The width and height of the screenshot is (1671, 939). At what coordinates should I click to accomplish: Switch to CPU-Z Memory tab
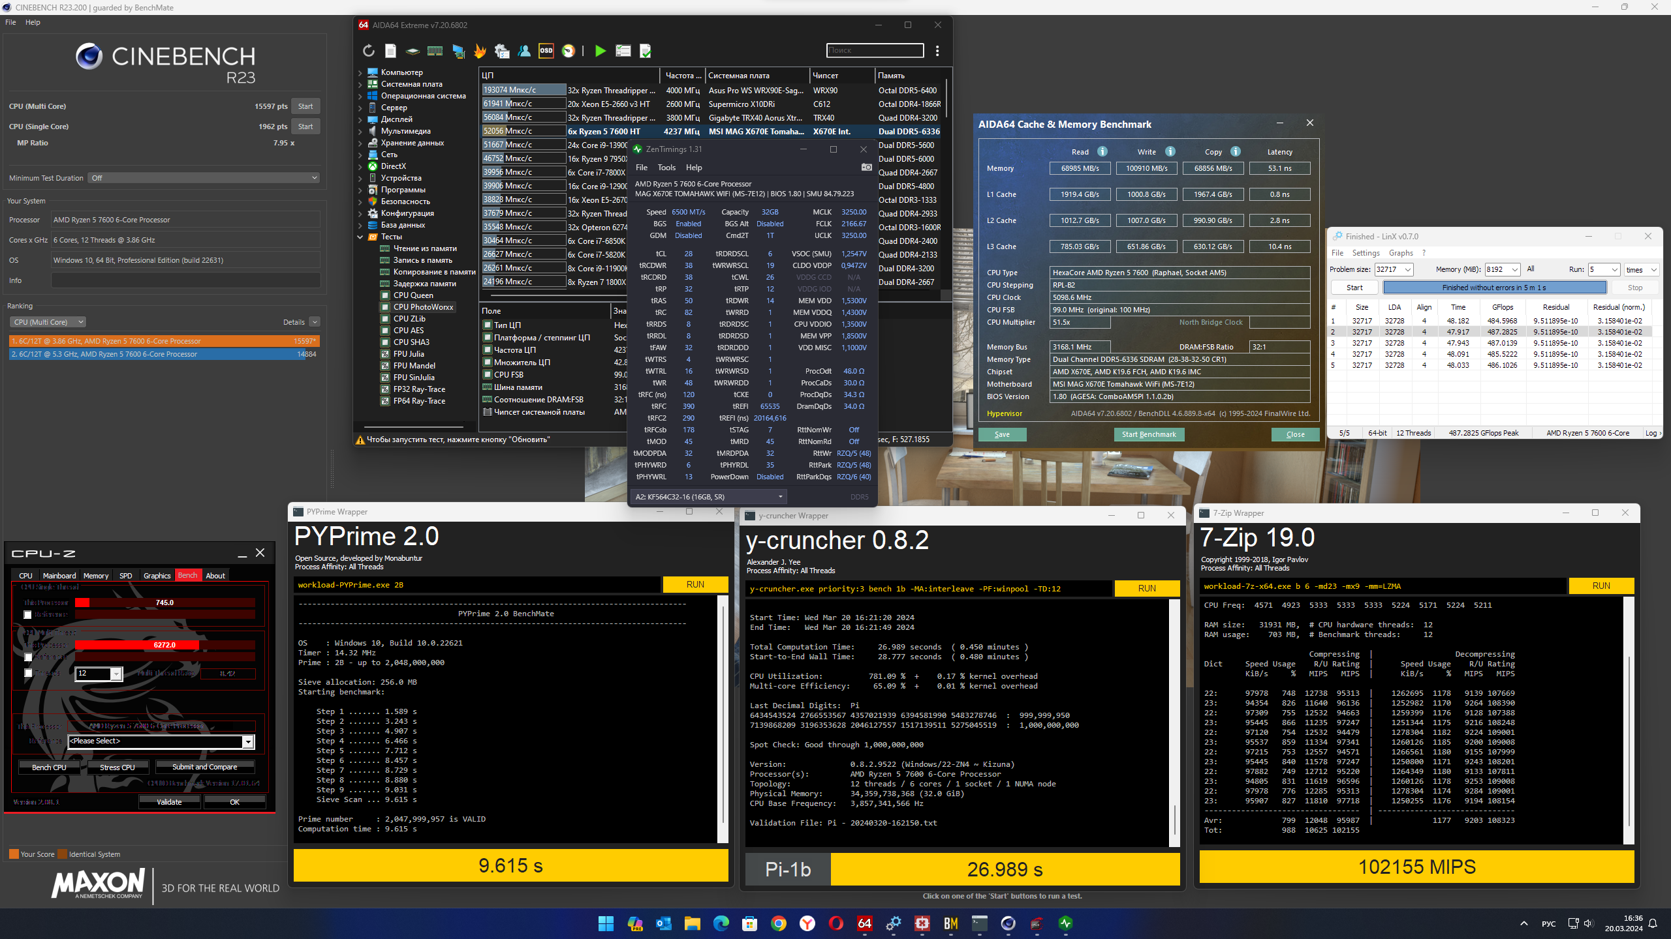coord(96,576)
